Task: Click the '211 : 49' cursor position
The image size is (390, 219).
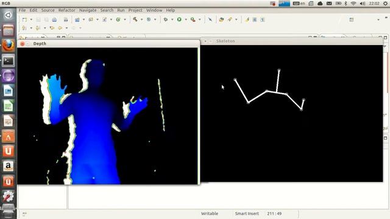Action: [x=274, y=214]
